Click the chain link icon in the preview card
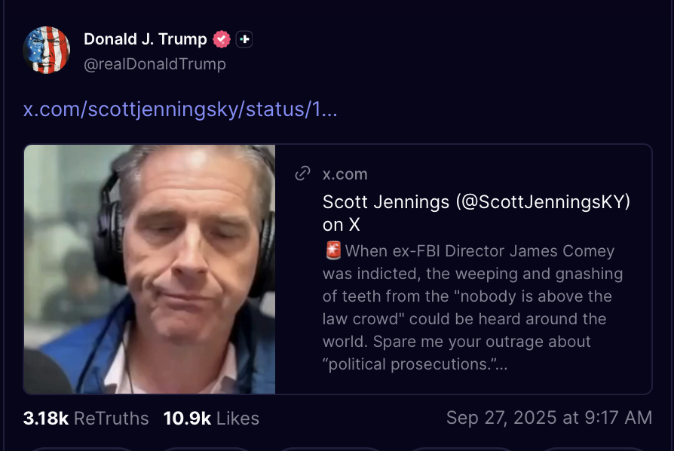Viewport: 674px width, 451px height. tap(302, 174)
